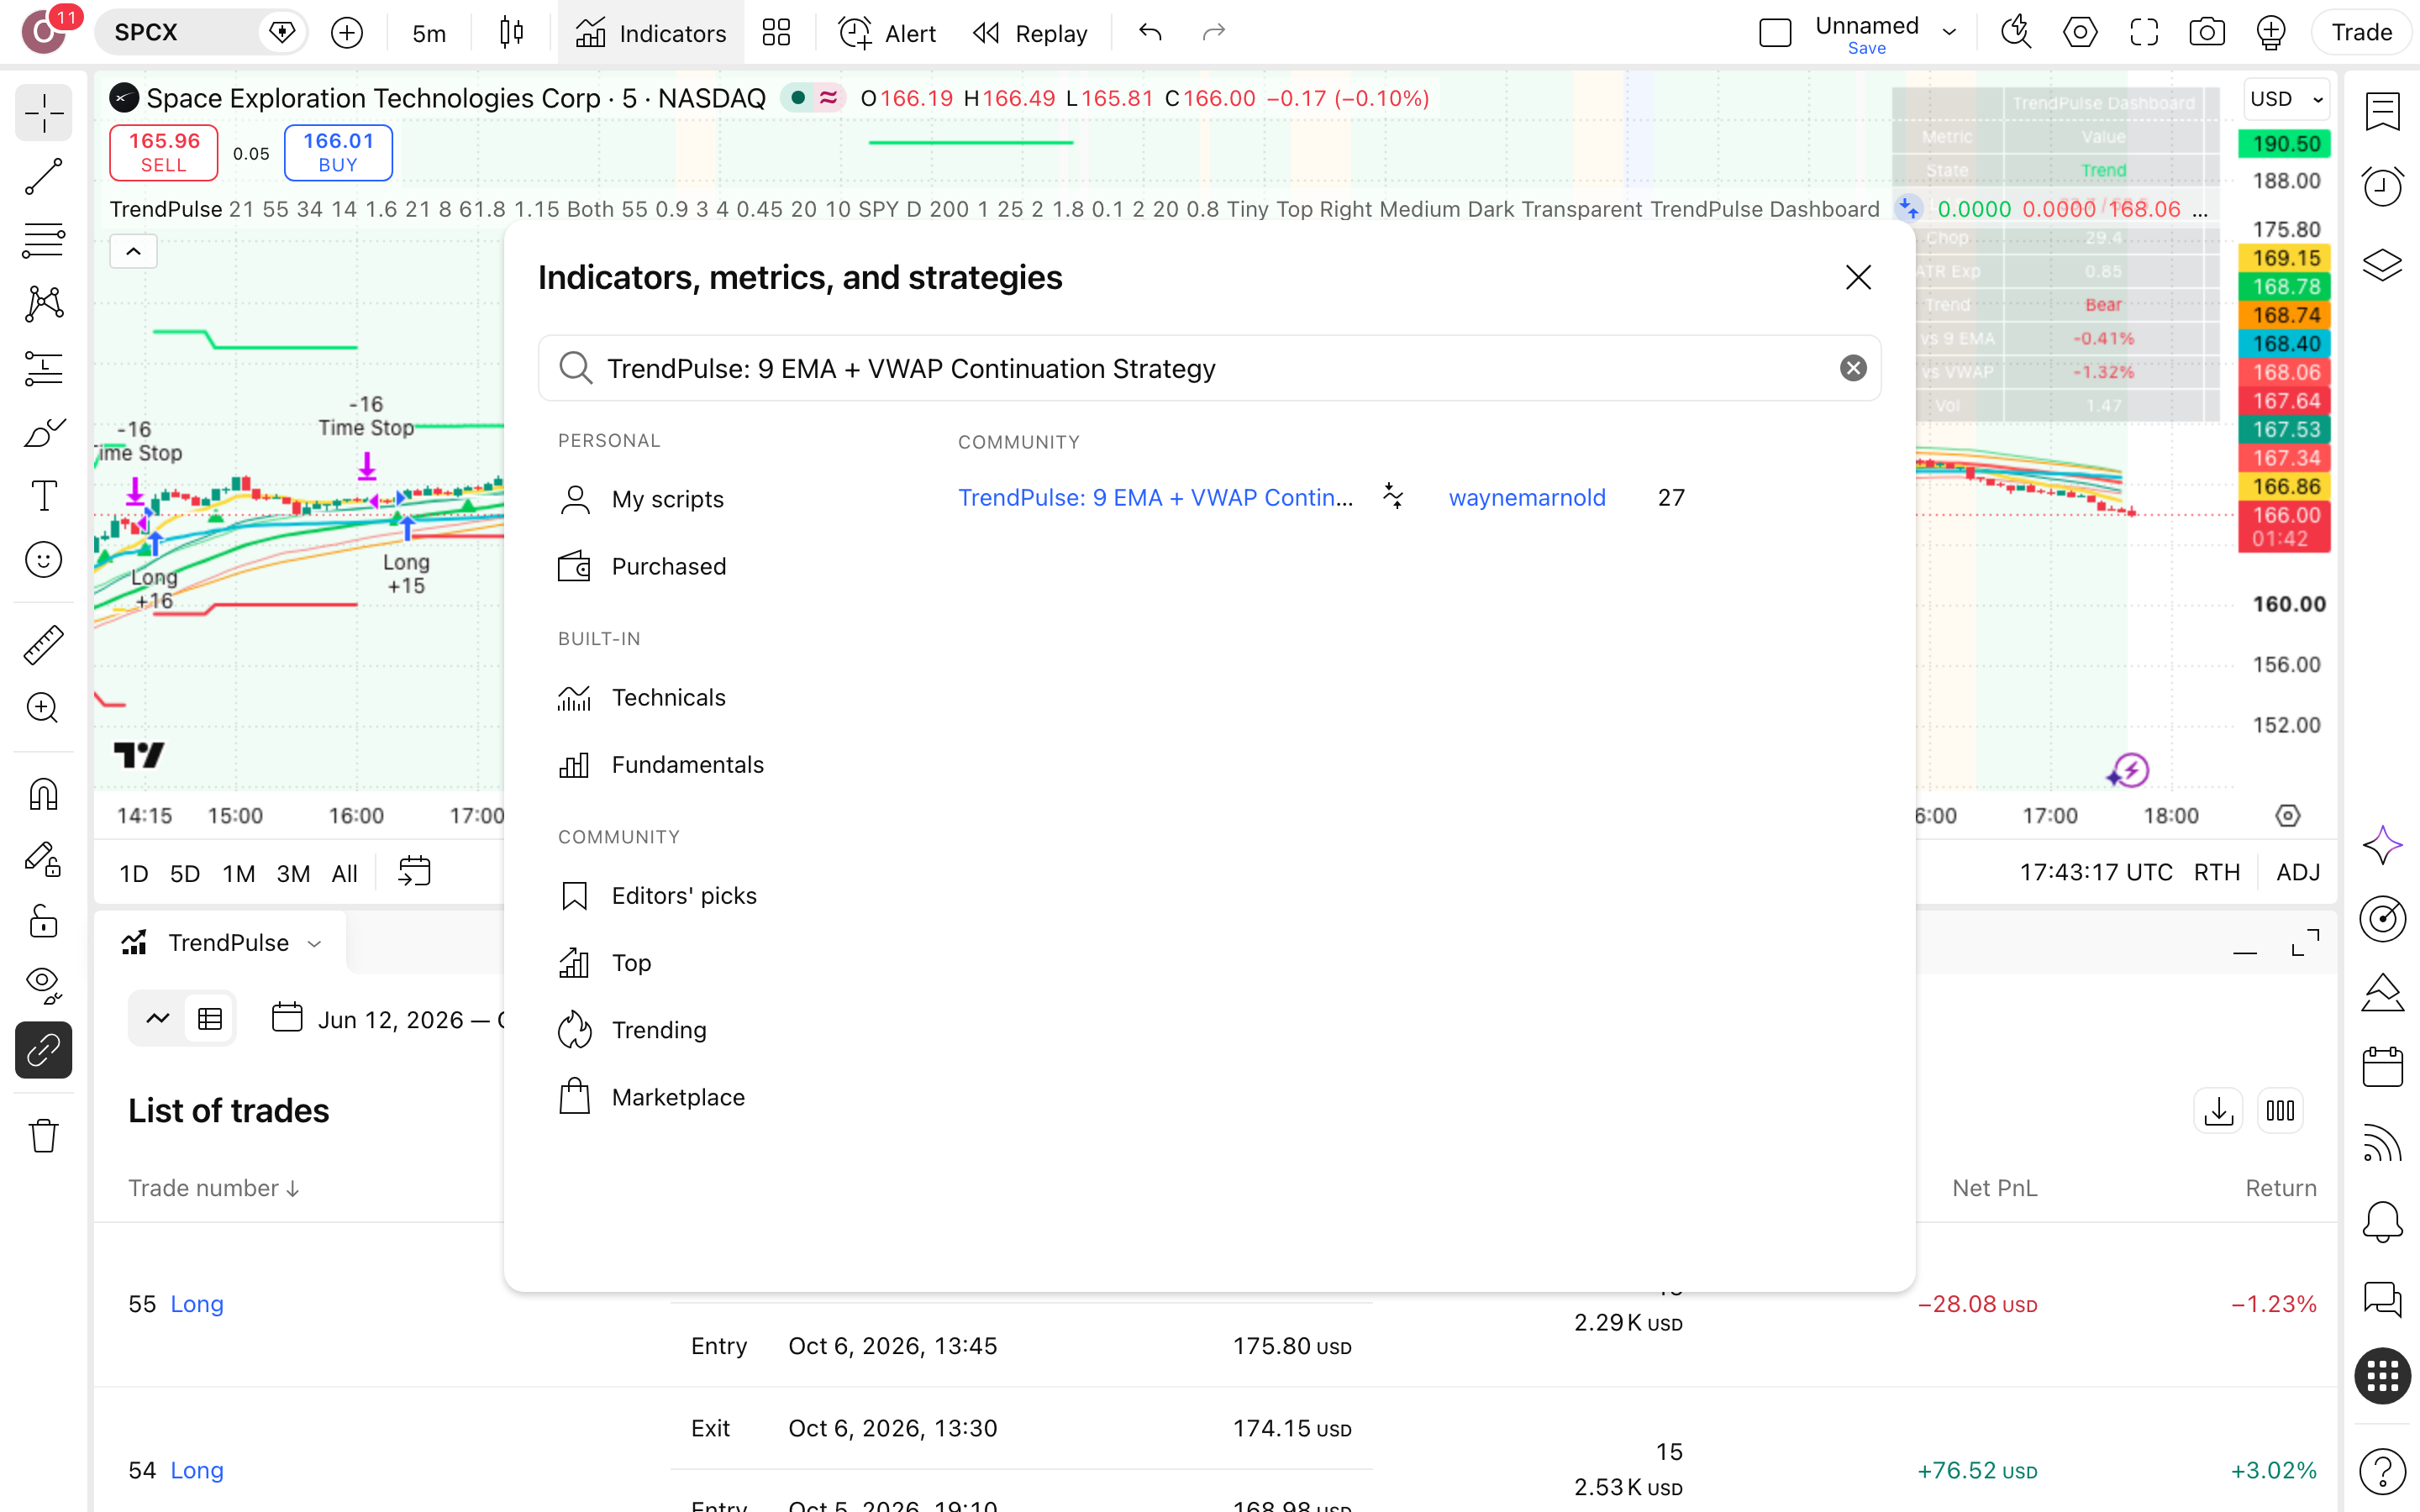Take a chart snapshot with camera icon

[2207, 33]
